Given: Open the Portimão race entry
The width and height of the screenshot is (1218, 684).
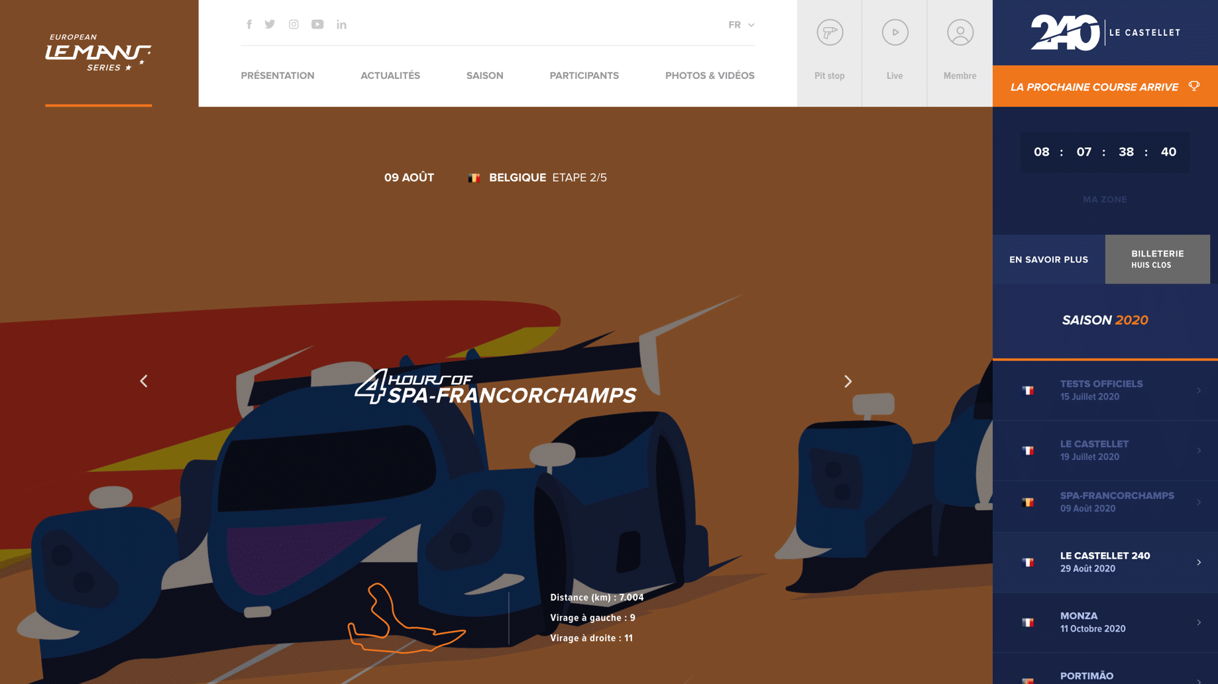Looking at the screenshot, I should pos(1105,669).
